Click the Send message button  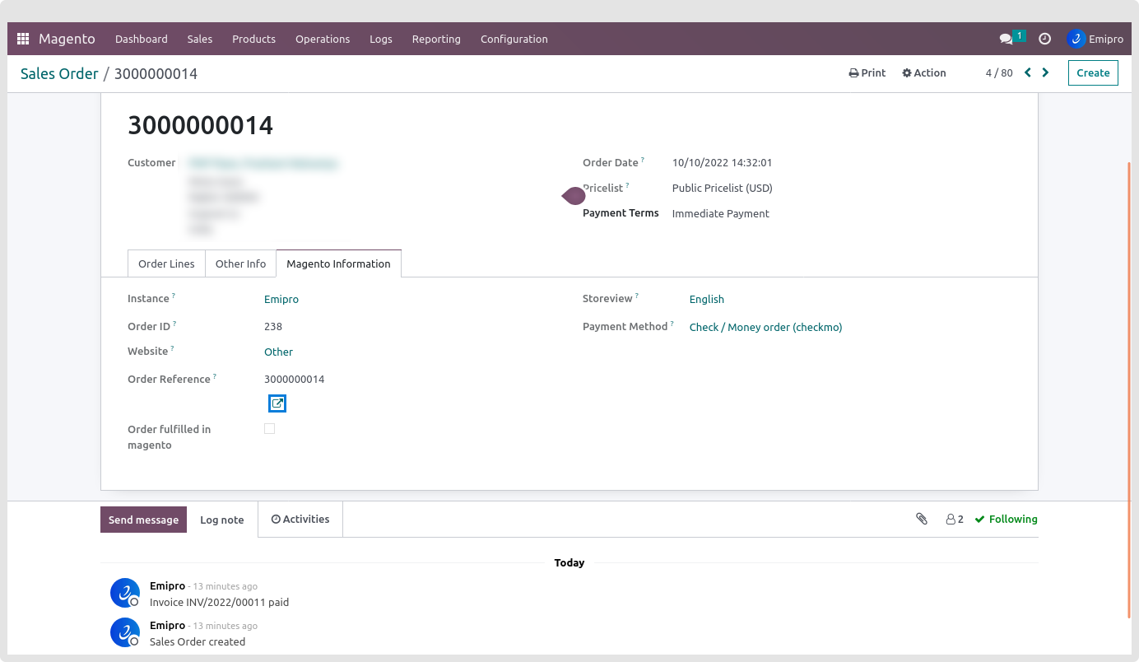[143, 520]
